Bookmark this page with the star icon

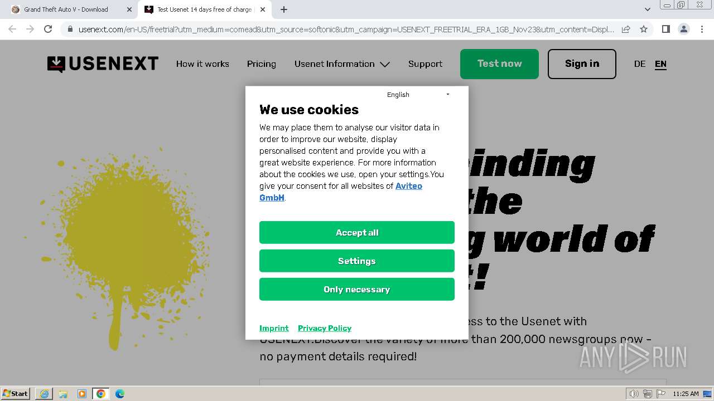click(644, 29)
